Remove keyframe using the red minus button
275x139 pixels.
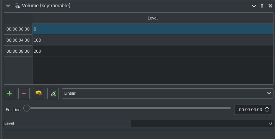click(x=24, y=94)
